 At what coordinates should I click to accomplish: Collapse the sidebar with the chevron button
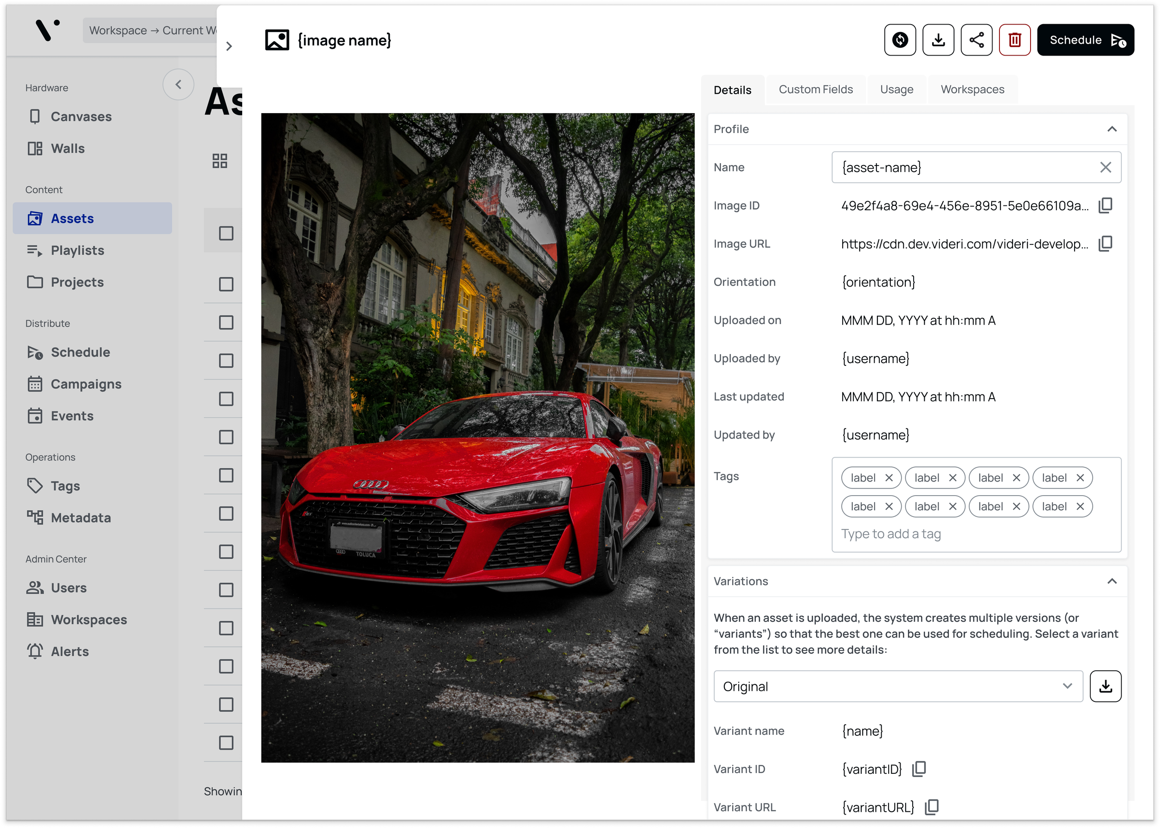[x=178, y=85]
